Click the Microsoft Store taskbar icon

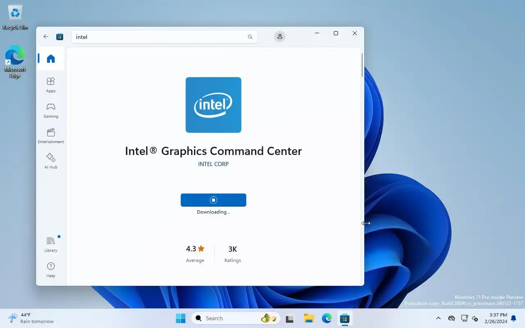[x=345, y=318]
